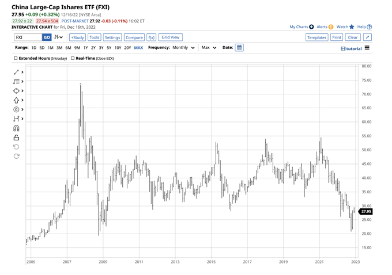
Task: Set range to 2Y
Action: tap(93, 48)
